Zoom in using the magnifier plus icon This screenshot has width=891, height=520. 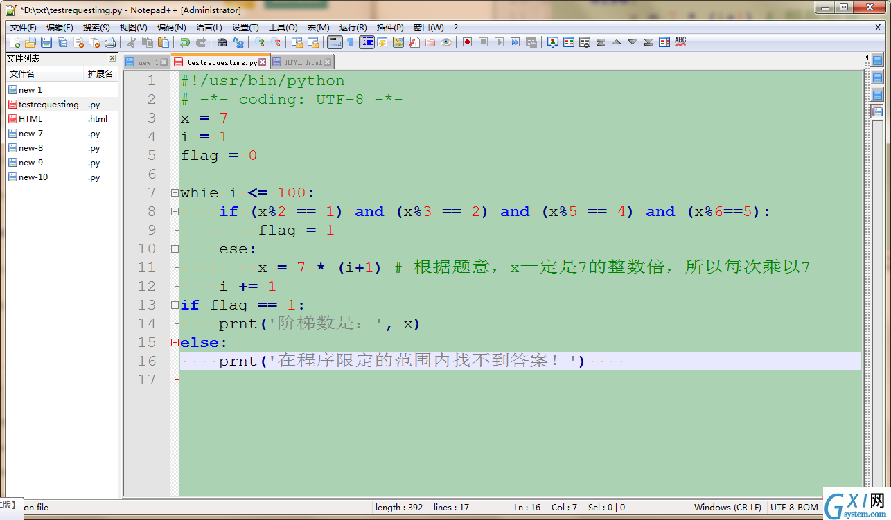pyautogui.click(x=260, y=42)
